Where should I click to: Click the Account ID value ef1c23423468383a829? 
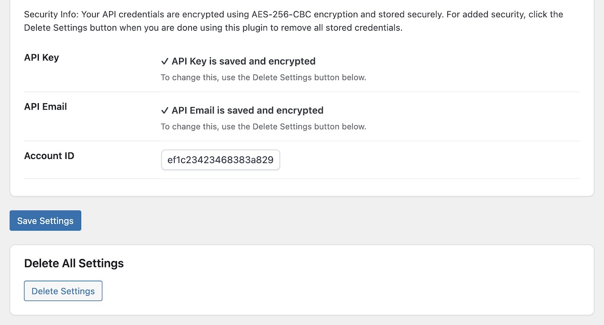(220, 159)
